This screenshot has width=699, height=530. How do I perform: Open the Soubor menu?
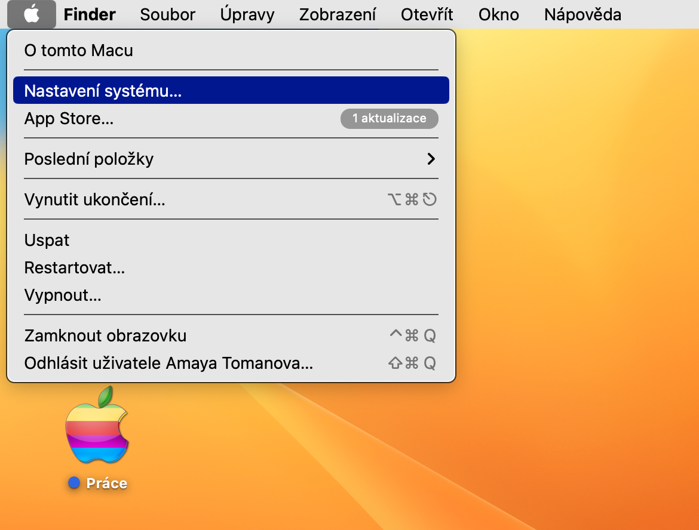coord(168,15)
